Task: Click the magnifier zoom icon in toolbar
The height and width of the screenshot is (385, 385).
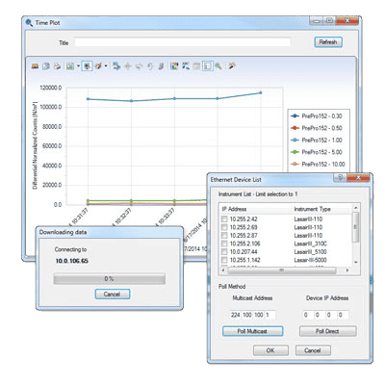Action: 218,66
